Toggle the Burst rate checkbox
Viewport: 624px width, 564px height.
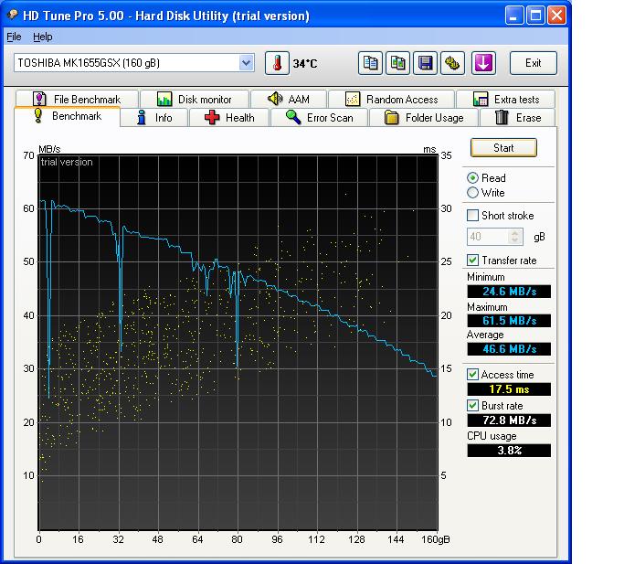pos(472,406)
